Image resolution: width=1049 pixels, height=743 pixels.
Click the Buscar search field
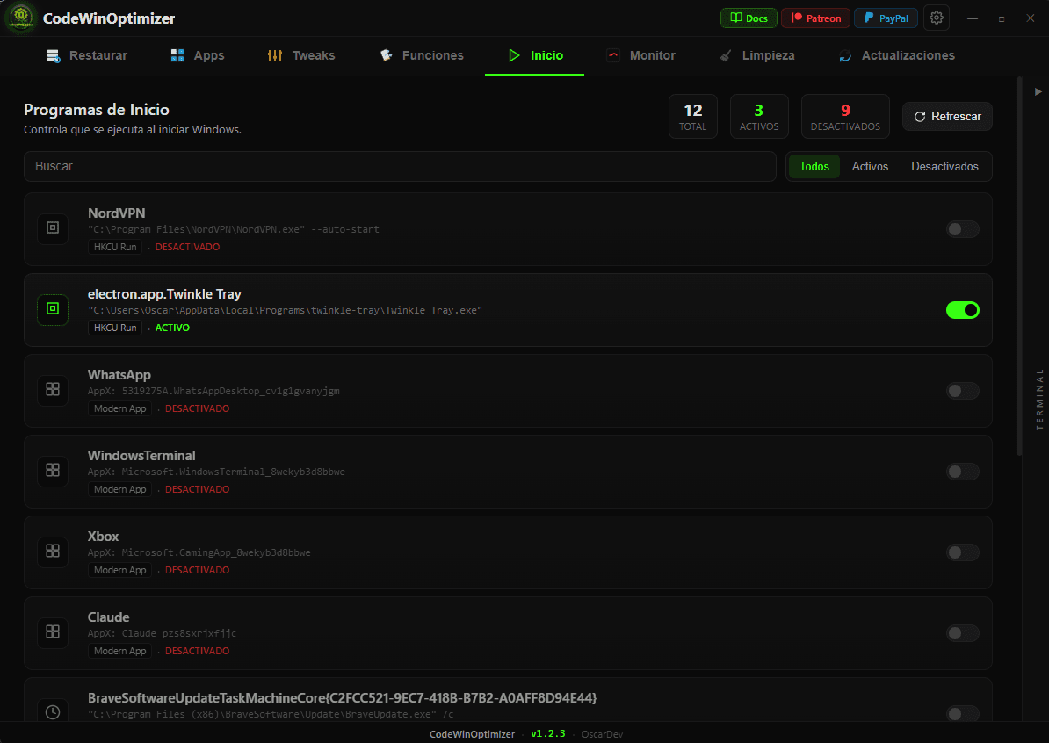tap(400, 167)
